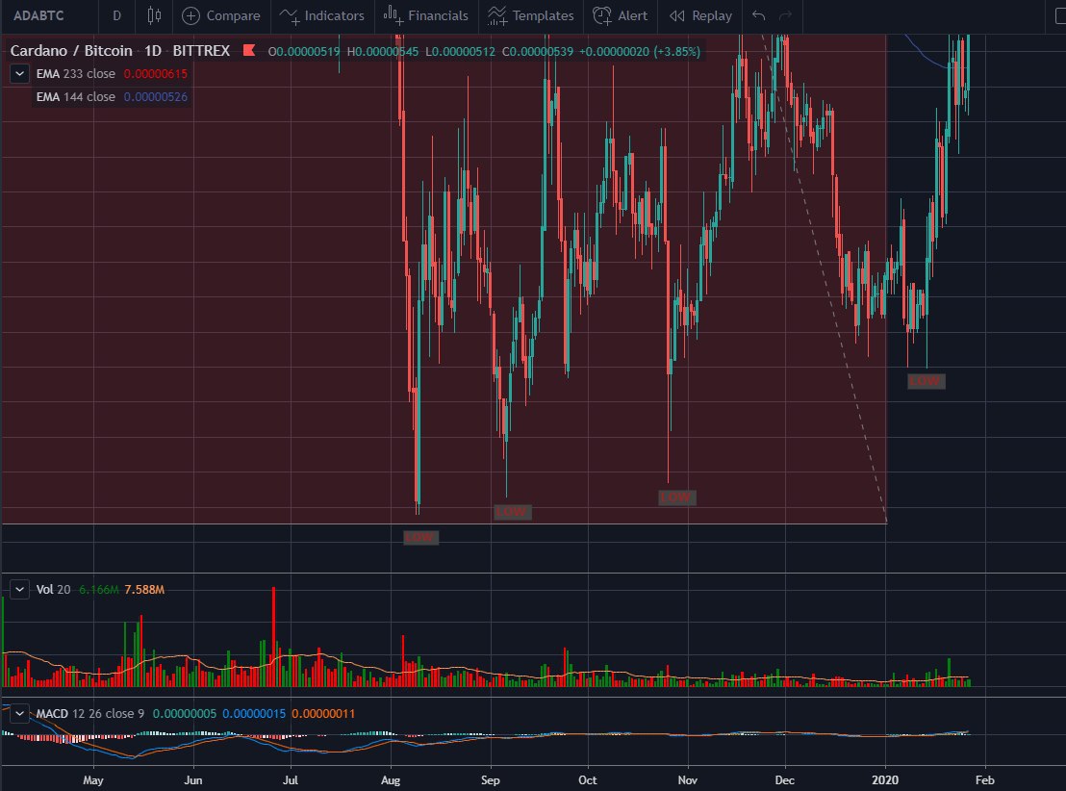This screenshot has width=1066, height=791.
Task: Click the Compare symbol button
Action: click(x=221, y=15)
